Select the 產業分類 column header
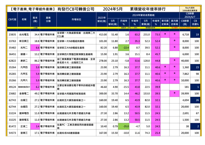 point(48,19)
